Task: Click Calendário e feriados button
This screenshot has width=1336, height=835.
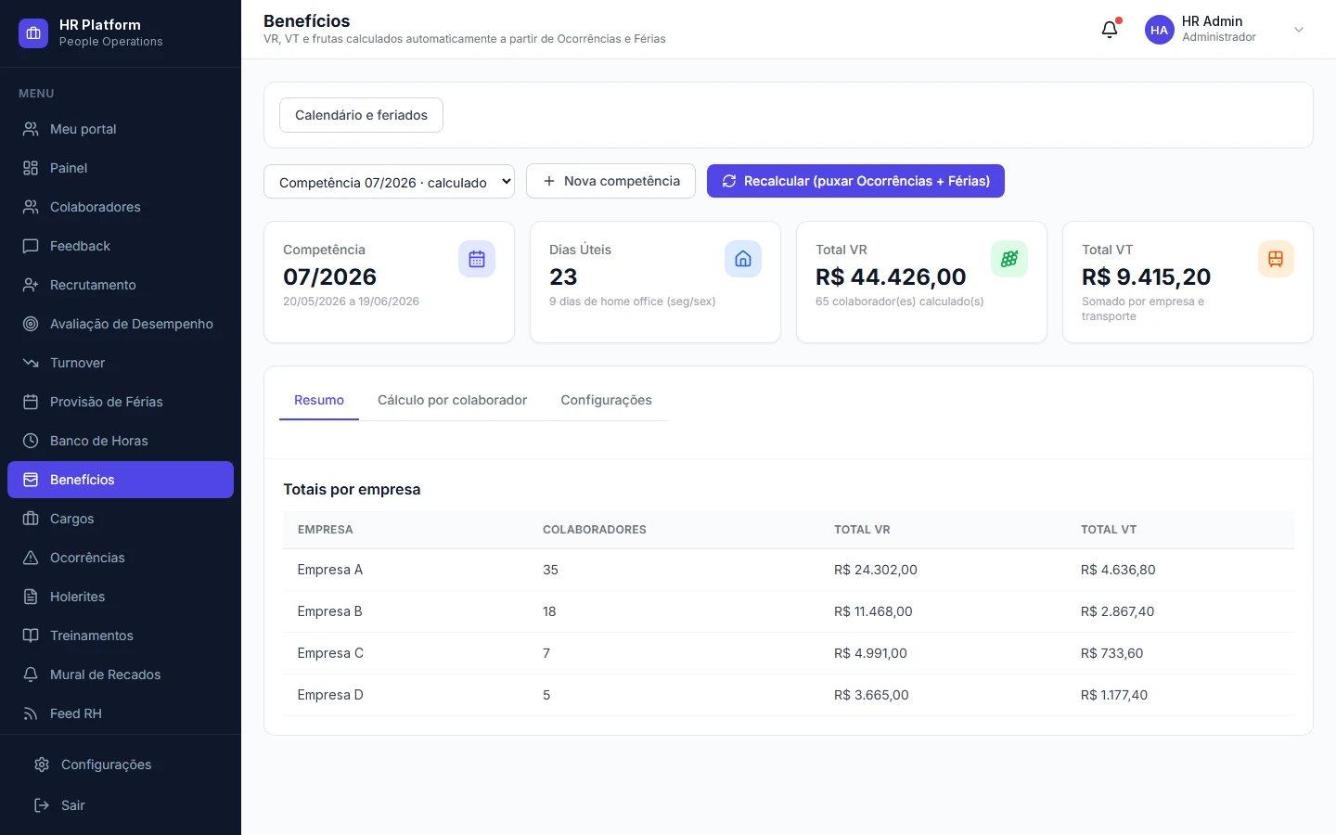Action: click(361, 115)
